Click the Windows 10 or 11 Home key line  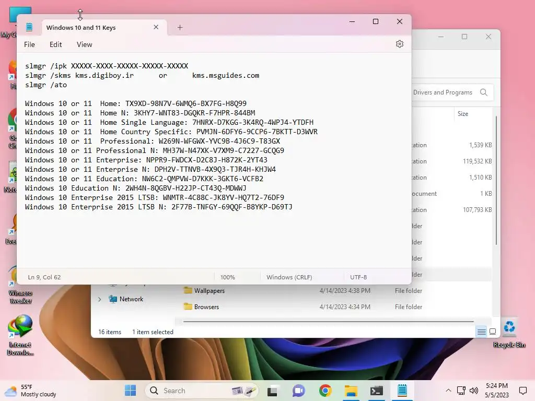[x=135, y=104]
